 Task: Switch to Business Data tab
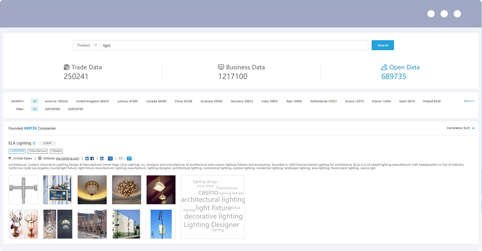(x=241, y=72)
